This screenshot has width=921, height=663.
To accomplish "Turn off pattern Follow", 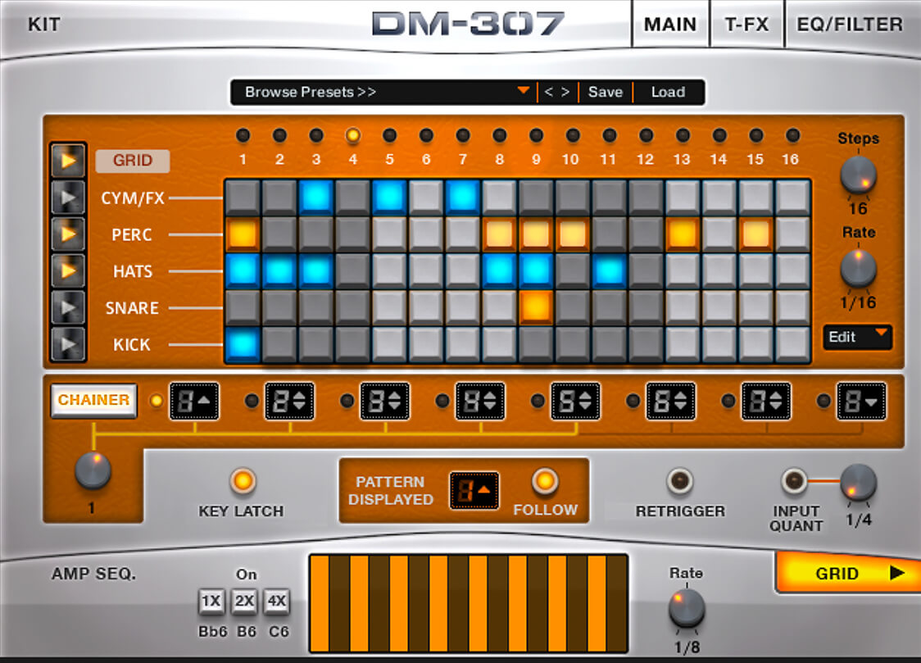I will click(545, 481).
